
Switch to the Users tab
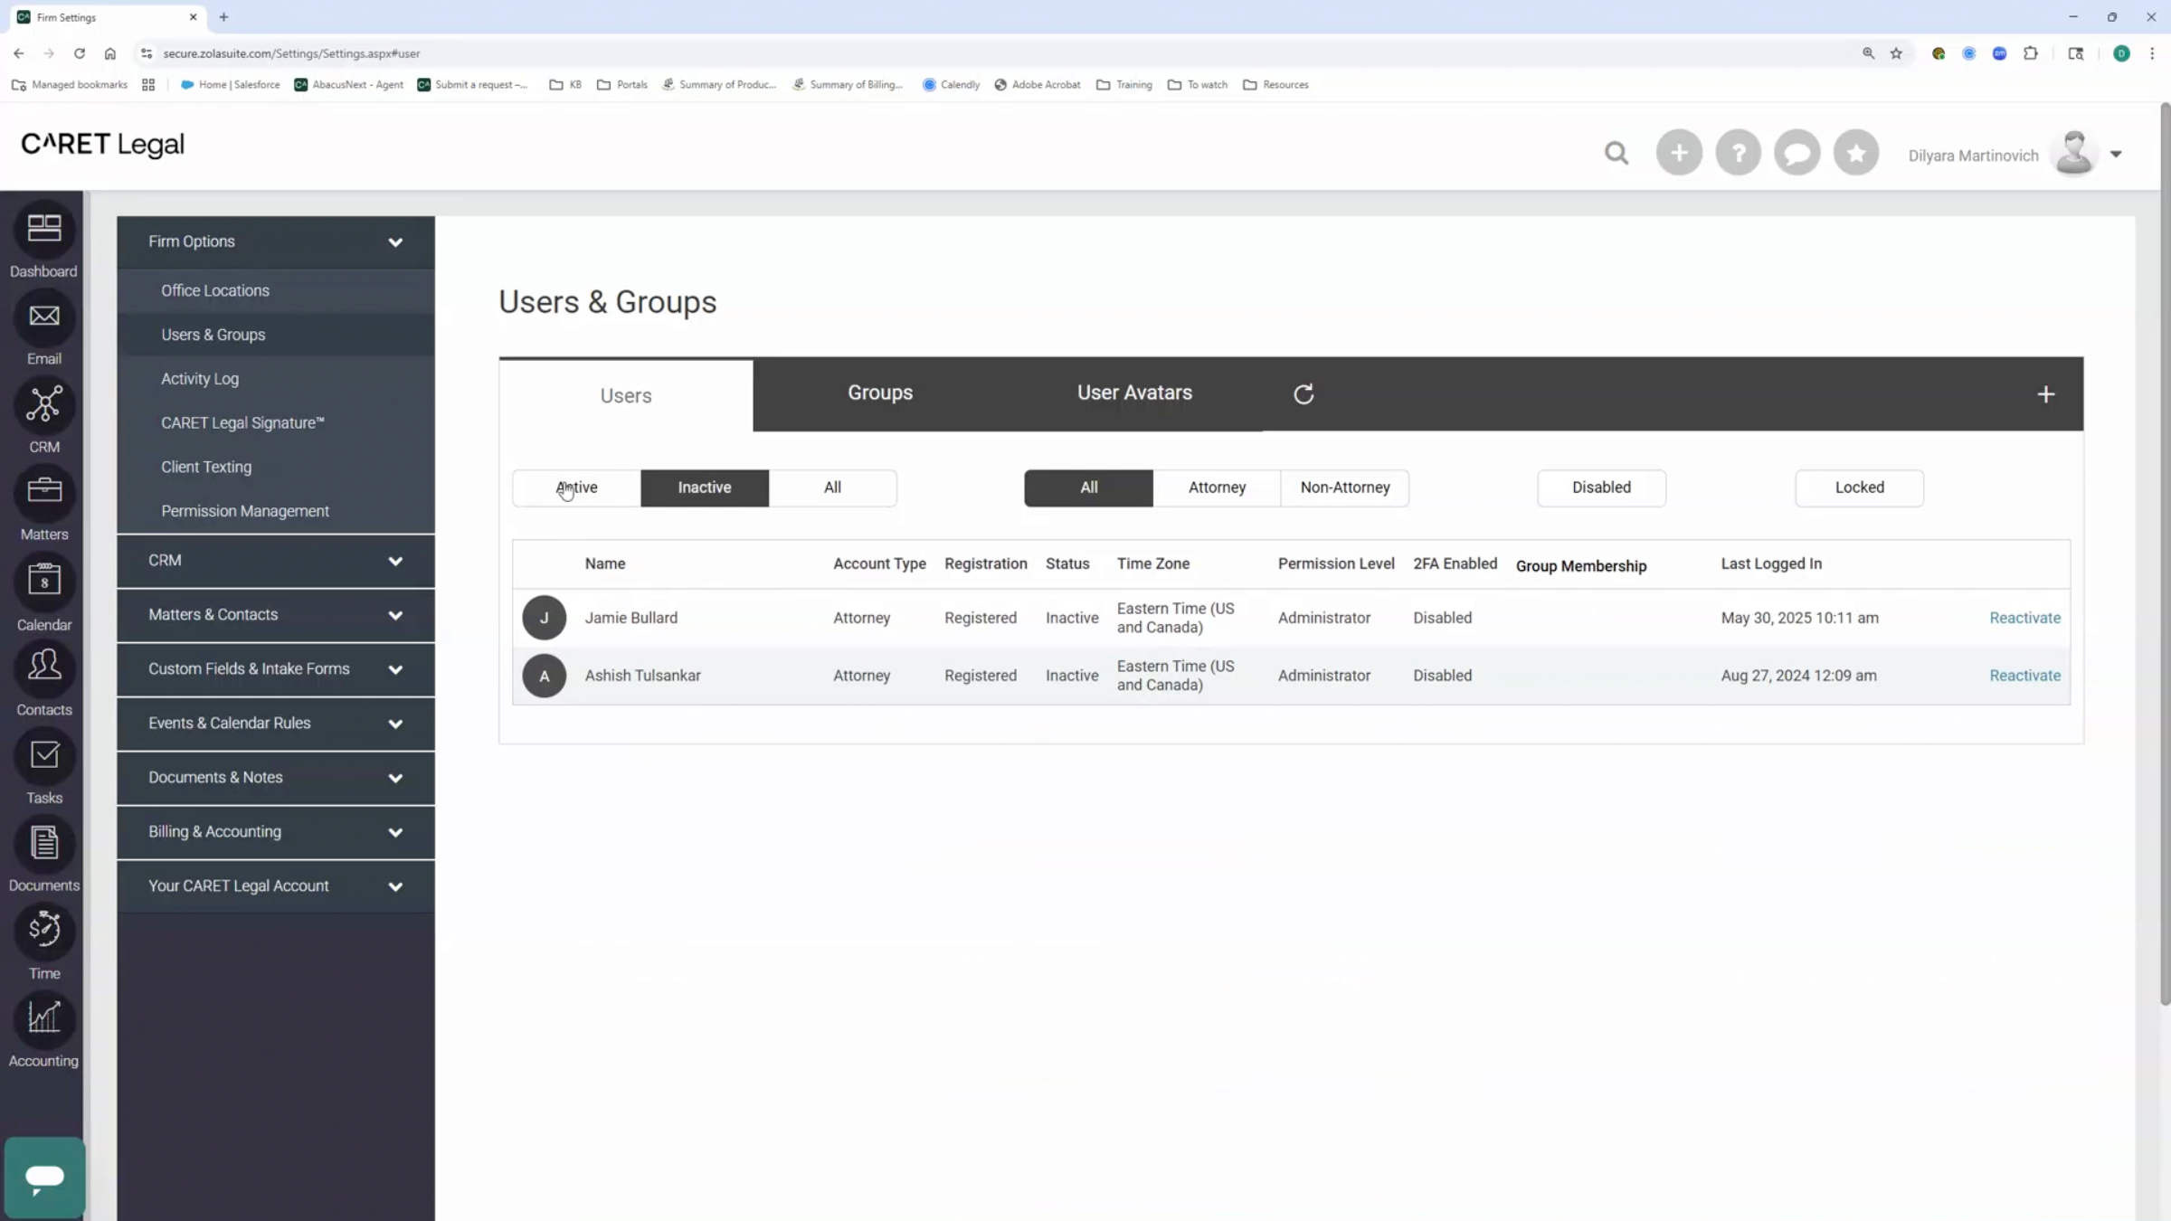(x=626, y=395)
